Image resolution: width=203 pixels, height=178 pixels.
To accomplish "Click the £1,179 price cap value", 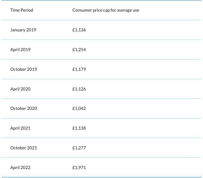I will 79,69.
